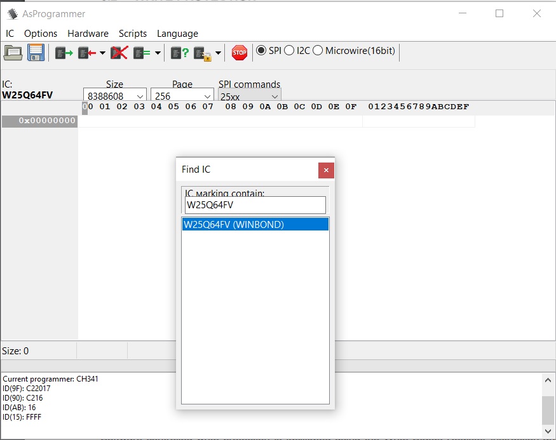
Task: Maximize the AsProgrammer window
Action: [x=499, y=13]
